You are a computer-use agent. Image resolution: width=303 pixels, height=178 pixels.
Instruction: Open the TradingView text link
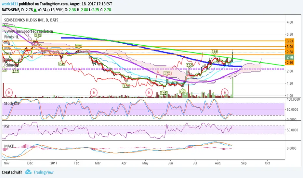tap(43, 172)
